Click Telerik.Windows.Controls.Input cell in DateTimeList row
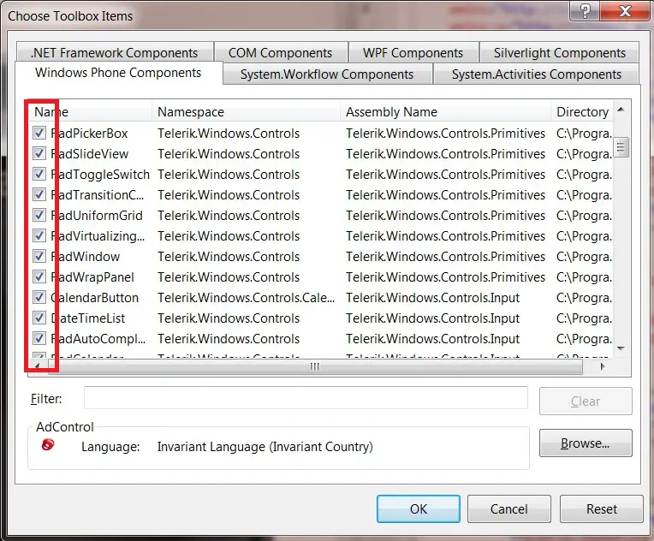Image resolution: width=654 pixels, height=541 pixels. click(432, 318)
